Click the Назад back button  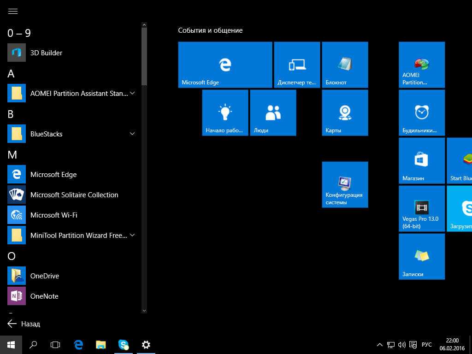pos(24,324)
